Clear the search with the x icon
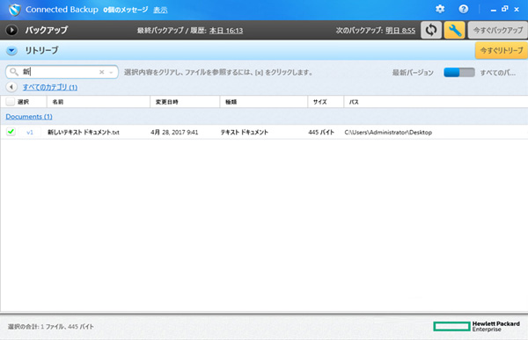528x340 pixels. point(102,72)
